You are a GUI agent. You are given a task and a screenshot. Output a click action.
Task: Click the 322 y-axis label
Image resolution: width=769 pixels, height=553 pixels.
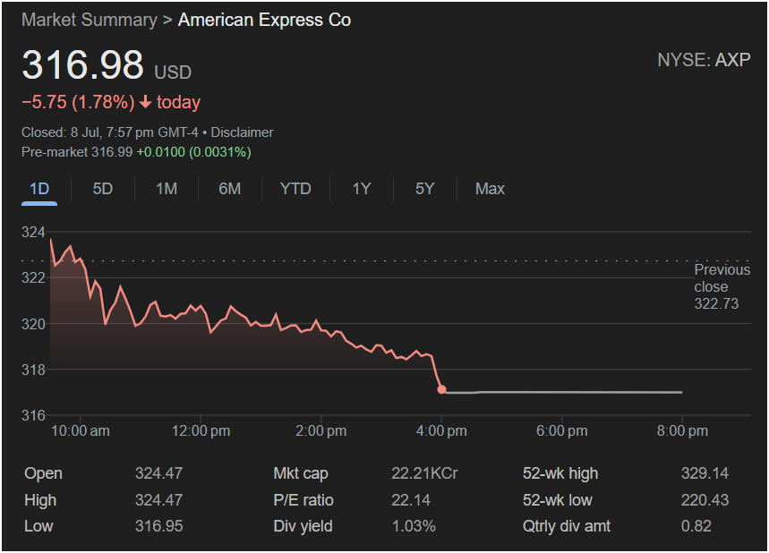(x=33, y=278)
